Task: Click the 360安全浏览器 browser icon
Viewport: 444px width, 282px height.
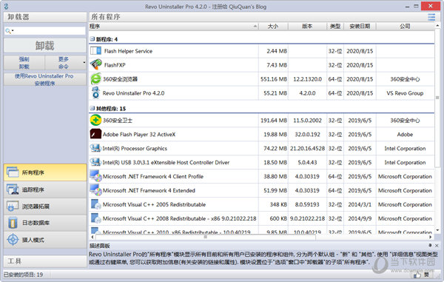Action: [x=95, y=79]
